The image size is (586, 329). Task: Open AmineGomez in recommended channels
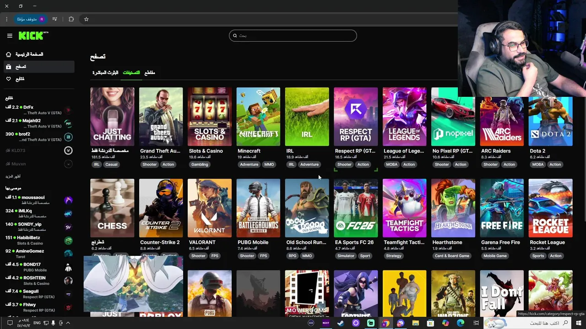(x=39, y=254)
